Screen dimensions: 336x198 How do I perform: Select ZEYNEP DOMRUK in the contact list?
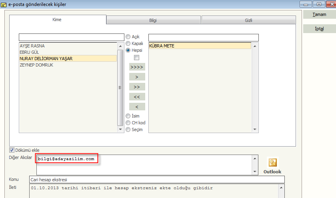[37, 65]
